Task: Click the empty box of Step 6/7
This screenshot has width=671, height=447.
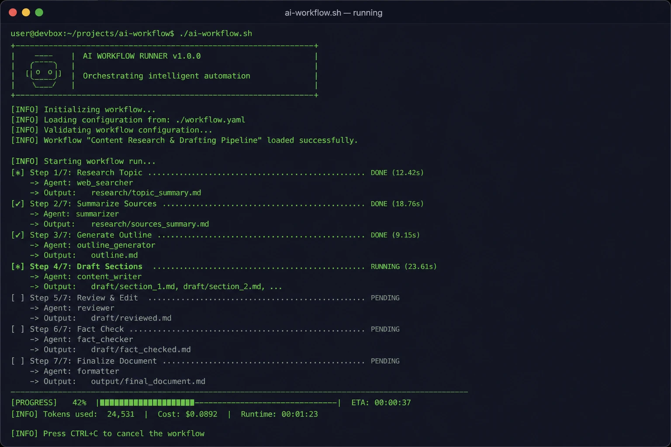Action: [17, 330]
